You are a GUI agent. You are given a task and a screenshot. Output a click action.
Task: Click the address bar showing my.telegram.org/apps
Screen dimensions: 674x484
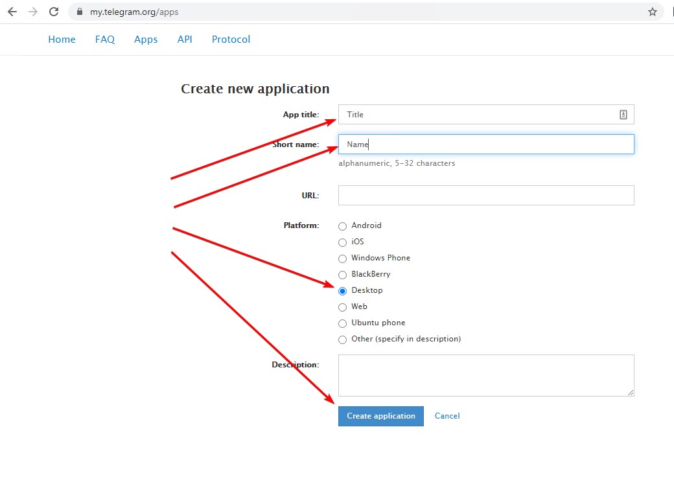tap(366, 12)
